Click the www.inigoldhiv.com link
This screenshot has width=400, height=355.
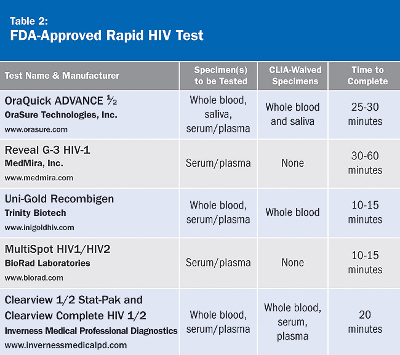click(39, 227)
